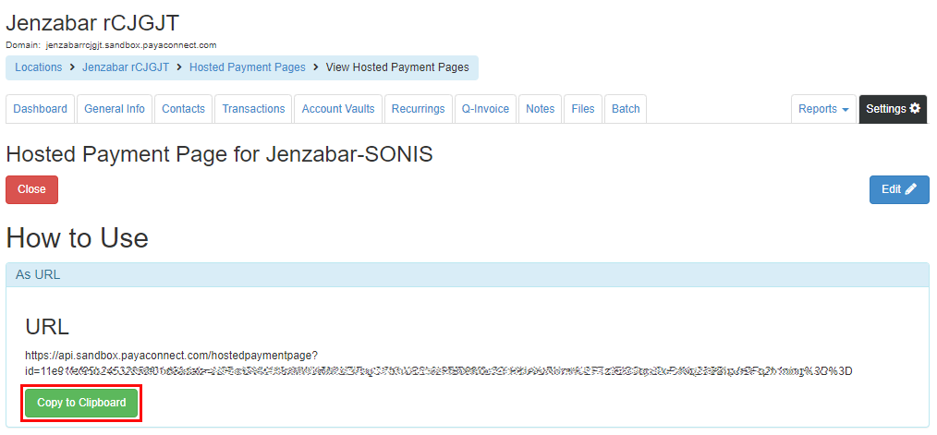
Task: Go to Transactions tab
Action: pyautogui.click(x=253, y=109)
